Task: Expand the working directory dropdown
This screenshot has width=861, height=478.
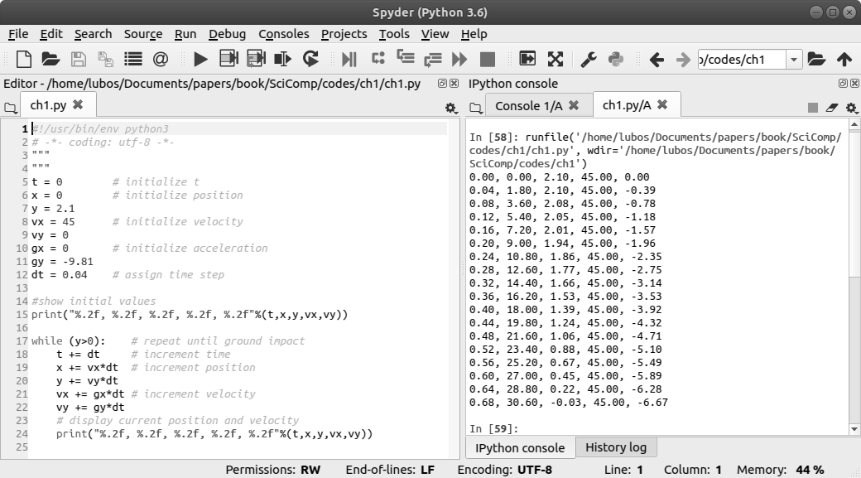Action: click(793, 60)
